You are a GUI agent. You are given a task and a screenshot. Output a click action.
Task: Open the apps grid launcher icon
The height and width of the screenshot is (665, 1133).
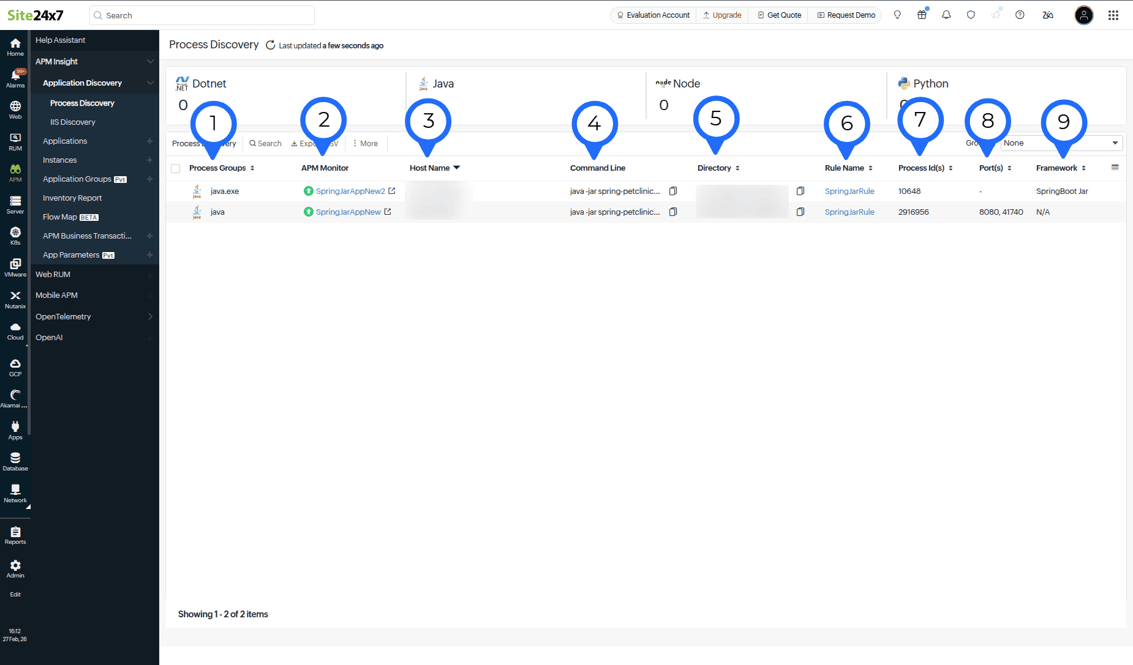click(x=1113, y=15)
